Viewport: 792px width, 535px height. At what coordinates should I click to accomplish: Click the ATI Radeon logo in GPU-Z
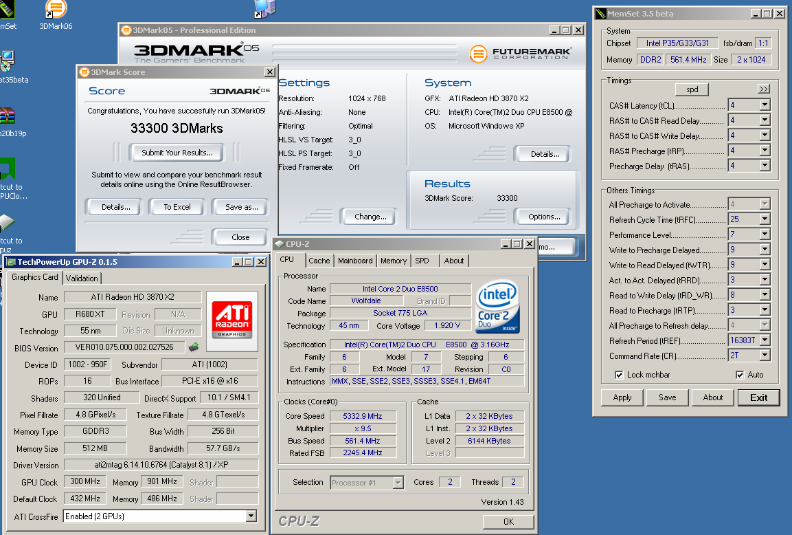coord(232,320)
